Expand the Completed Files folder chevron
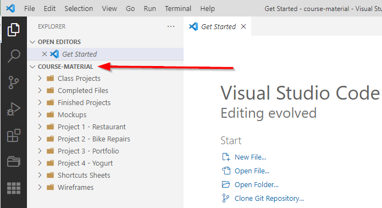The image size is (382, 208). coord(40,90)
